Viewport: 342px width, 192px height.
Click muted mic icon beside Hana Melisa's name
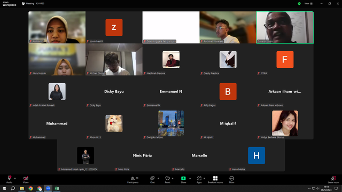coord(230,169)
